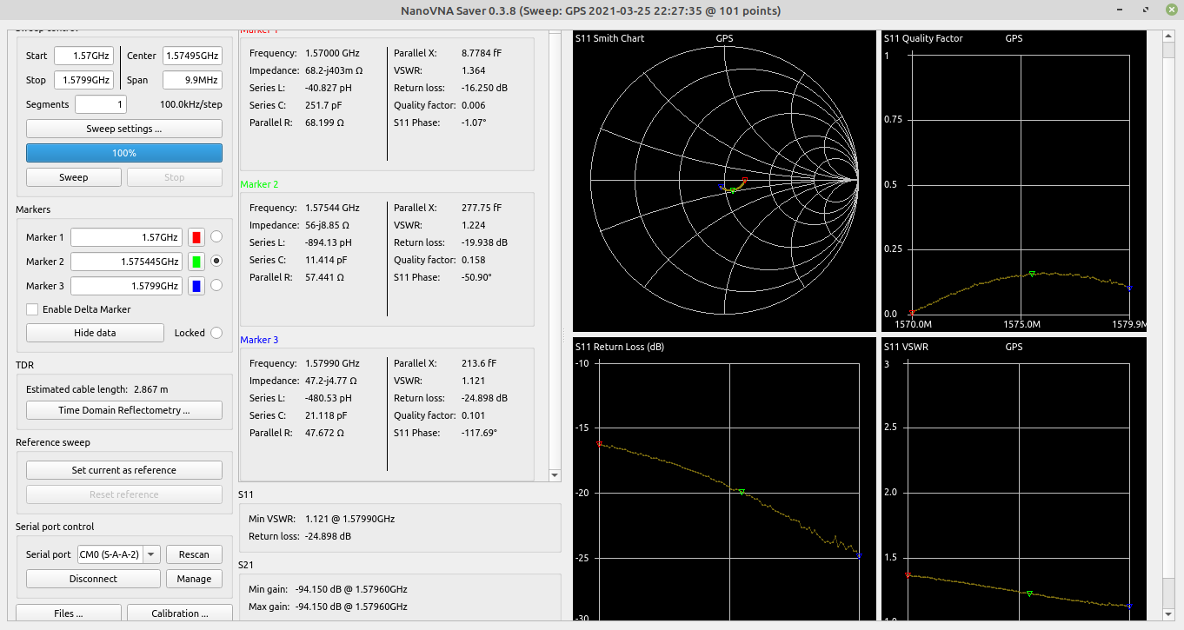1184x630 pixels.
Task: Click the 'Min VSWR: 1.121 @ 1.57990GHz' text
Action: (x=322, y=519)
